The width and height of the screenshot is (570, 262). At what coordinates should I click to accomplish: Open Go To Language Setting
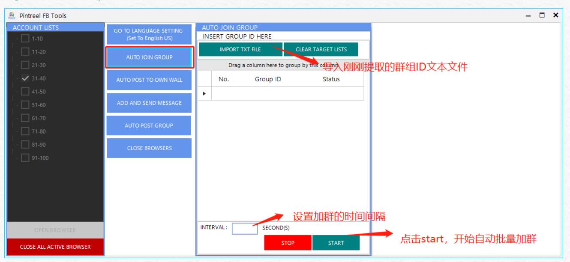point(148,34)
